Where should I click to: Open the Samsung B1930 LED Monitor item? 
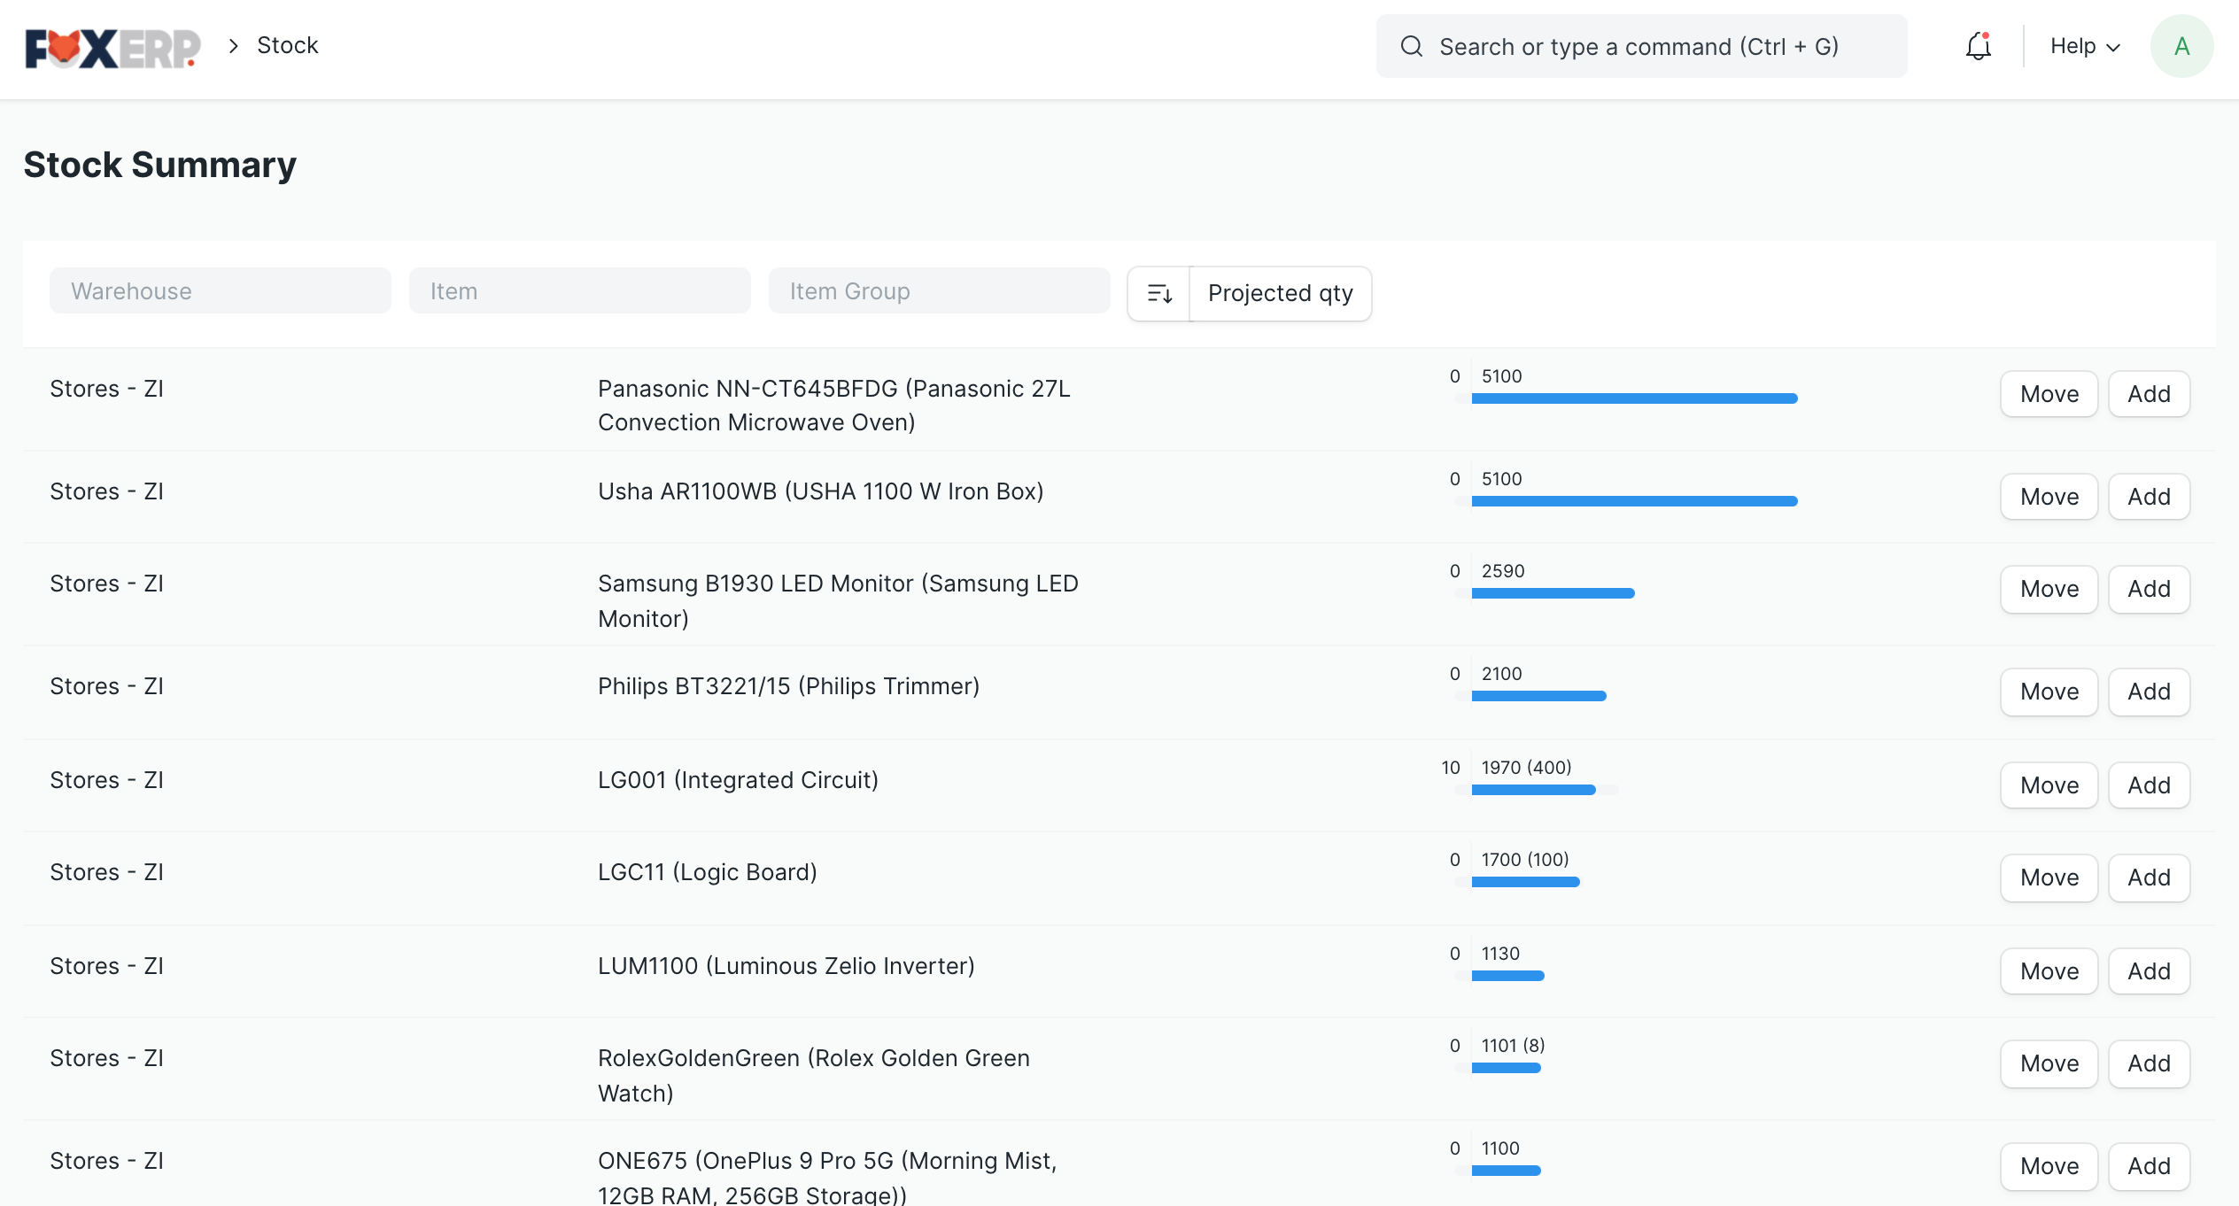tap(838, 601)
